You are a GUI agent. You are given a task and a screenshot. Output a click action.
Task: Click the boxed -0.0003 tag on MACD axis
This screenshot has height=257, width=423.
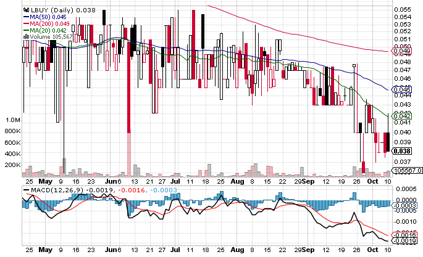(x=404, y=206)
